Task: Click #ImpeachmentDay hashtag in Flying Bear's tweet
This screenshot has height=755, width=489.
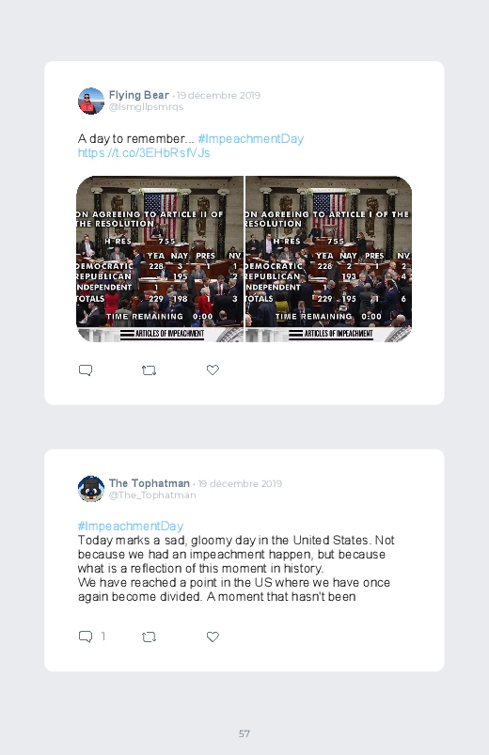Action: point(250,138)
